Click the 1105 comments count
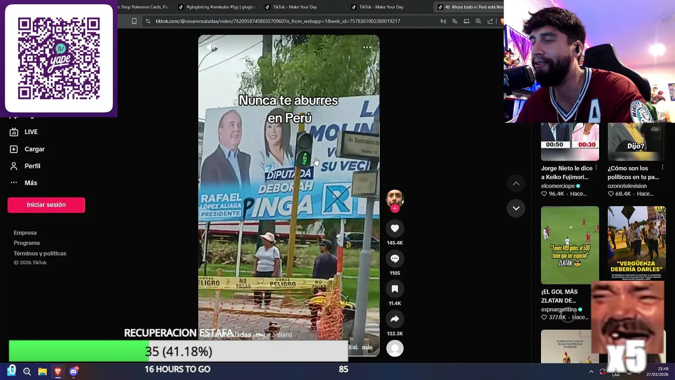Image resolution: width=675 pixels, height=380 pixels. 395,273
